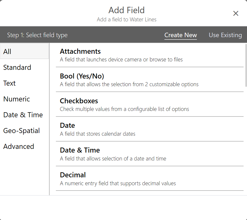
Task: Select Date & Time field type in list
Action: pos(149,154)
